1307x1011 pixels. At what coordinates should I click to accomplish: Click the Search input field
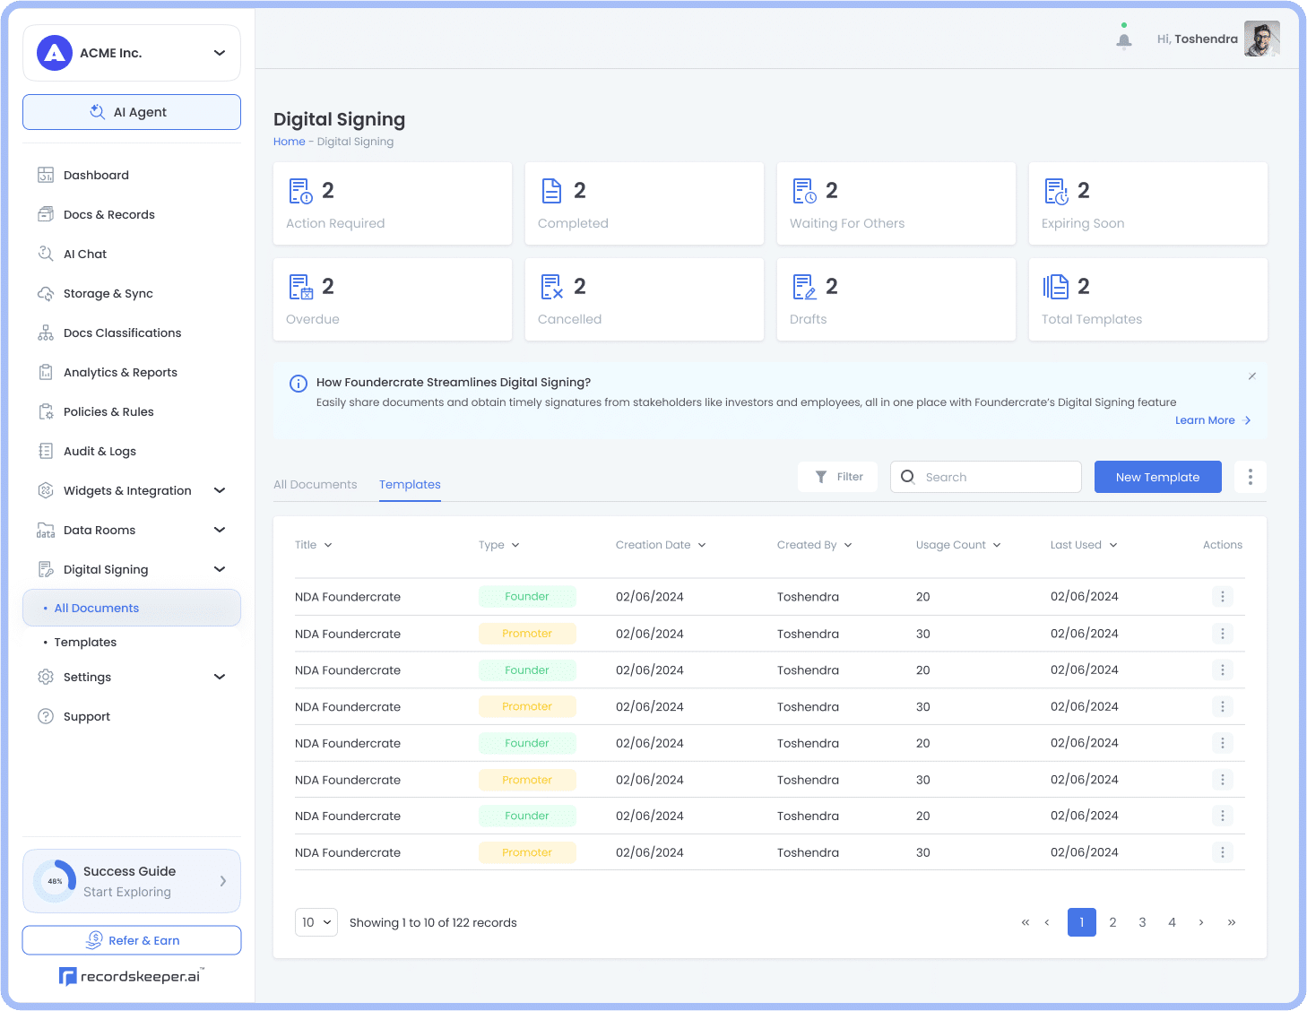coord(986,477)
